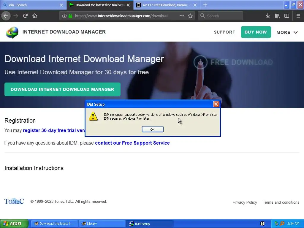Open the Library bookshelf icon
This screenshot has width=304, height=228.
point(277,16)
